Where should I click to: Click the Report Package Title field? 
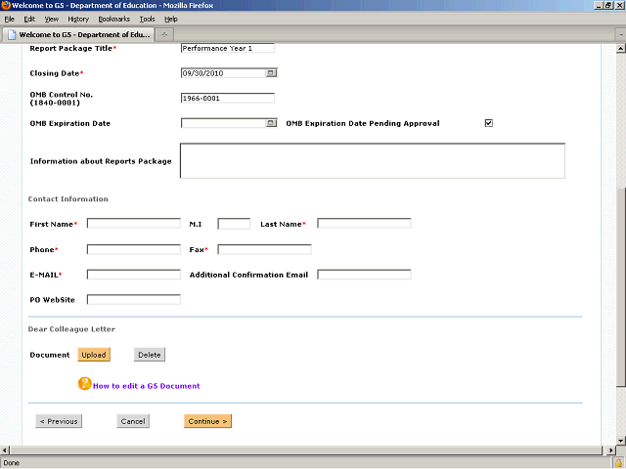228,48
